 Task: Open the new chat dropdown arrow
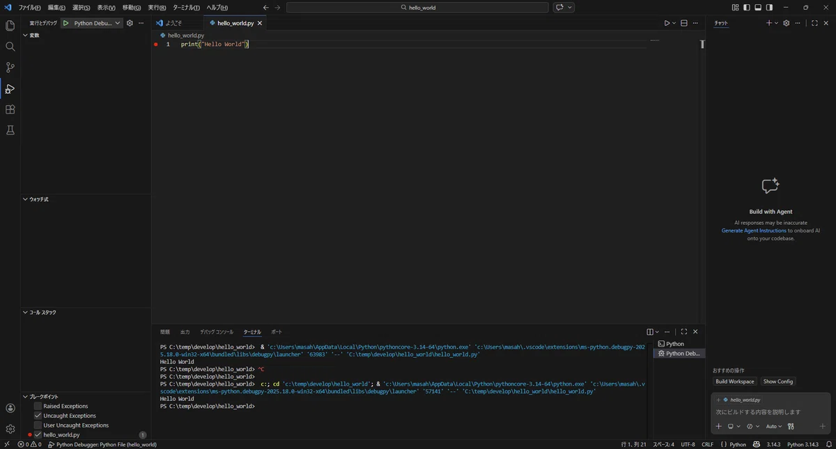[x=776, y=23]
